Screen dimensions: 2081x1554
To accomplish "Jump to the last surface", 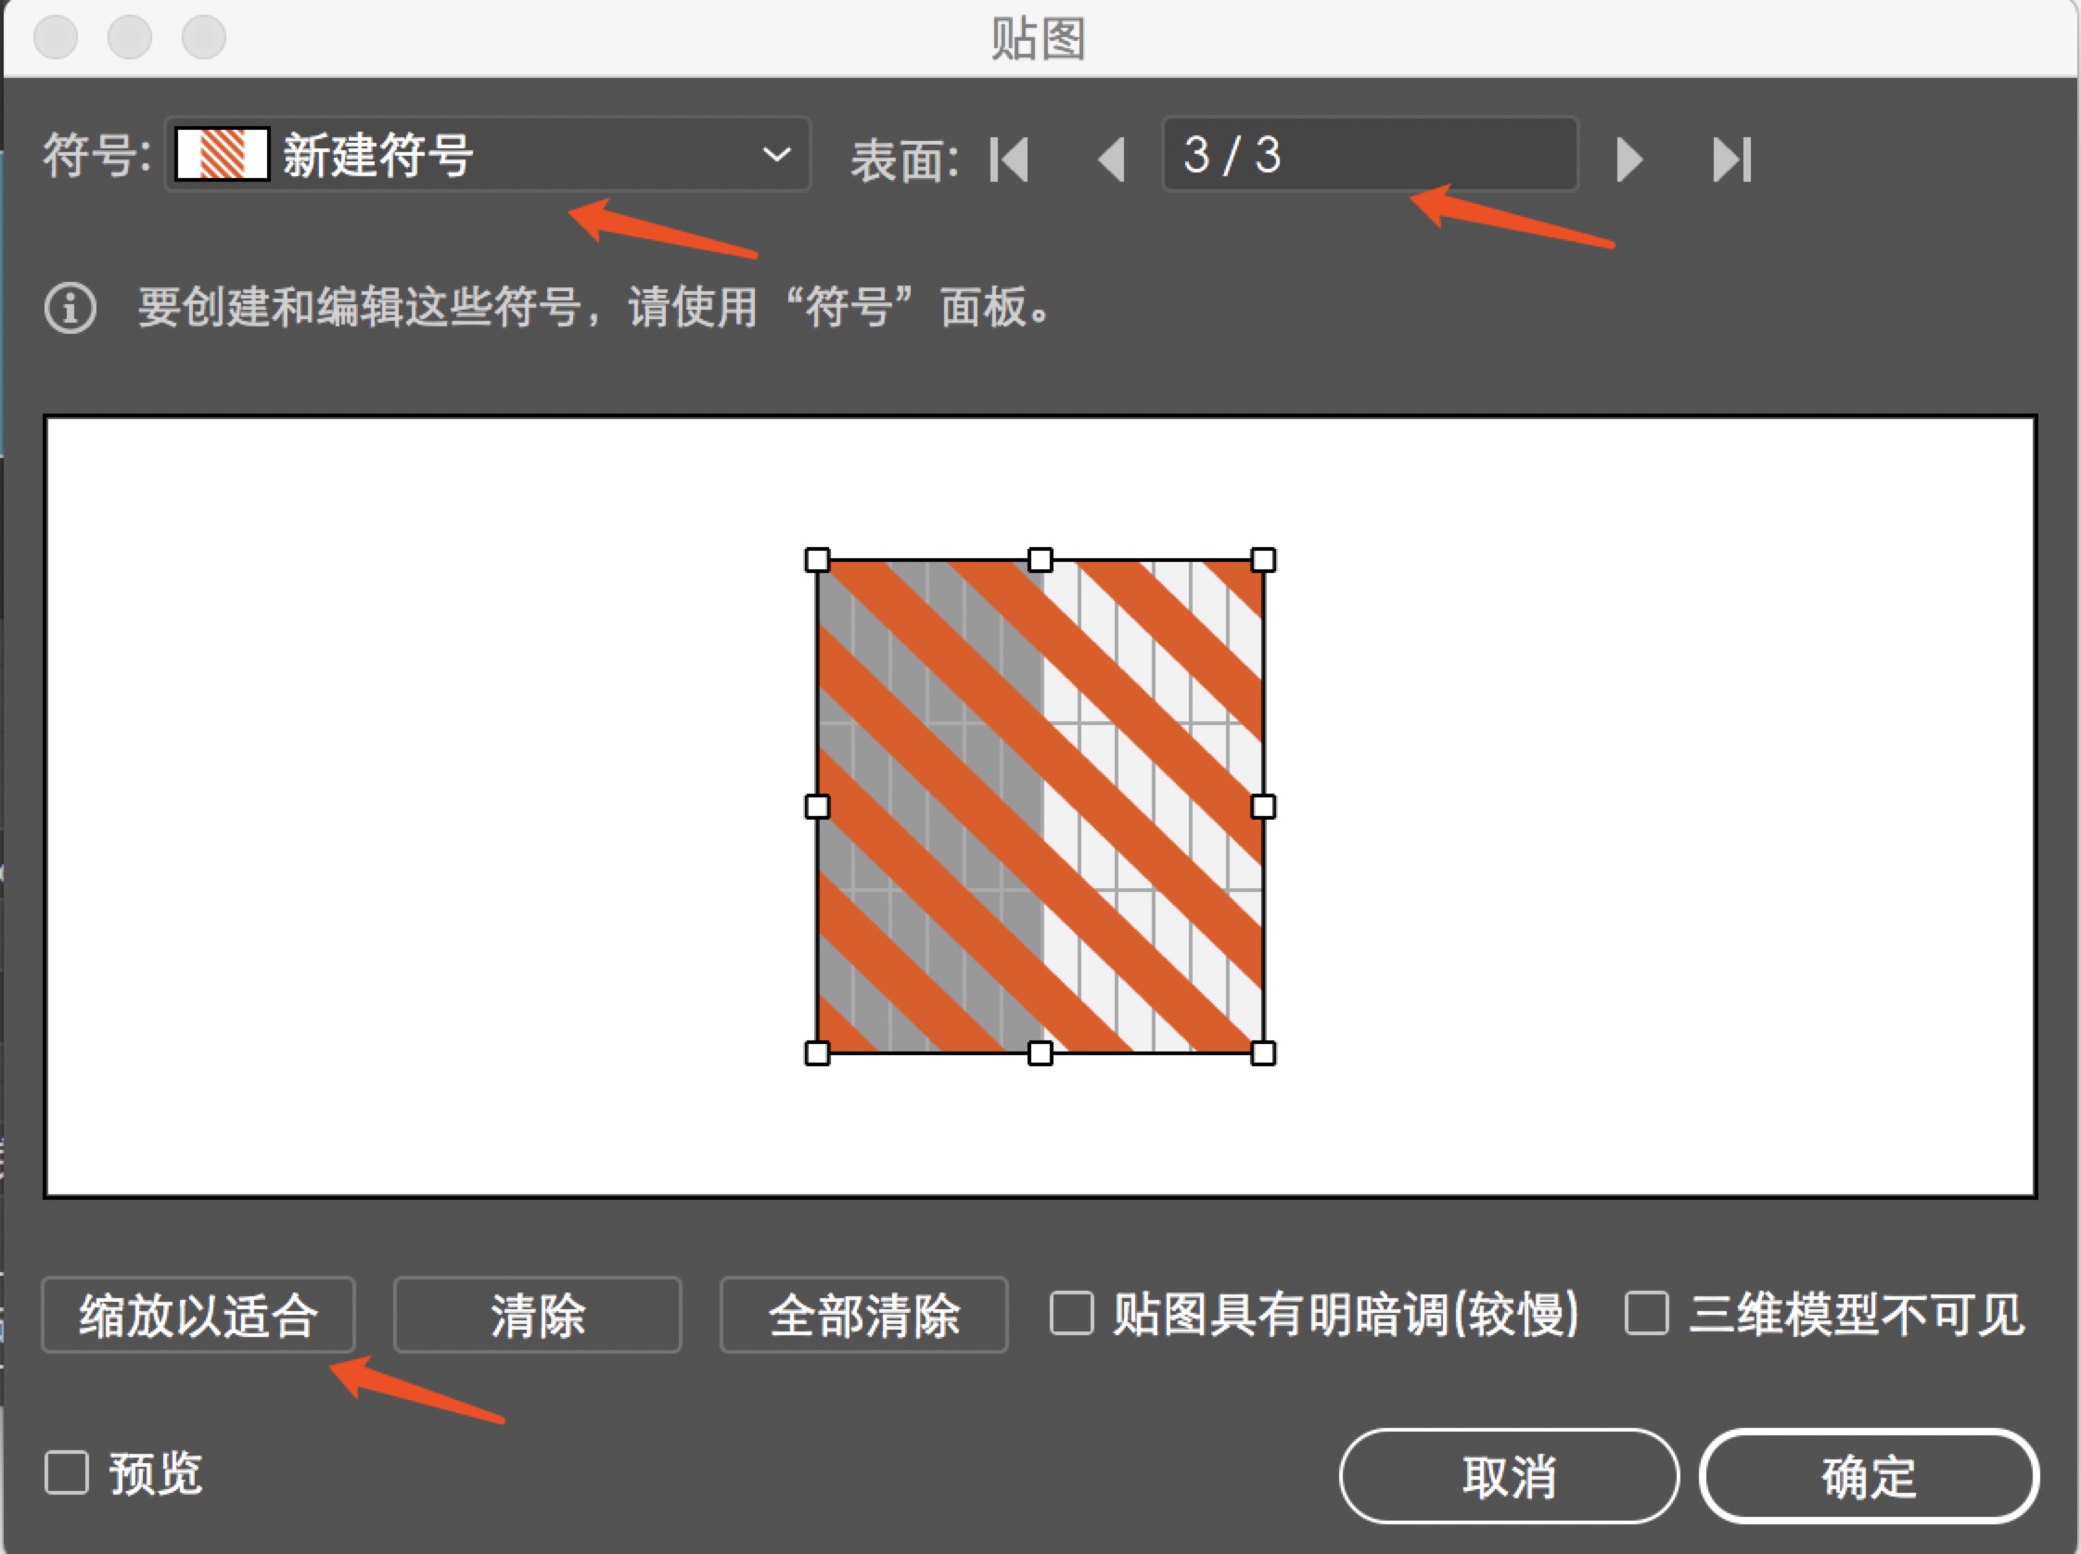I will tap(1732, 159).
